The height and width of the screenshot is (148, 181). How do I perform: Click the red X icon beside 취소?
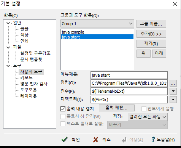(95, 140)
